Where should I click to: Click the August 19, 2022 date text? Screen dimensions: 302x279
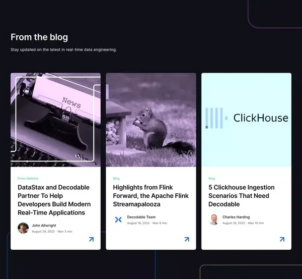(x=138, y=223)
